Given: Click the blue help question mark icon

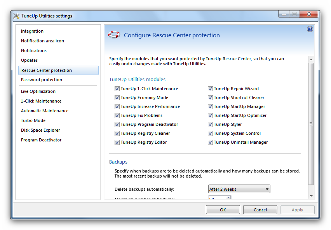Looking at the screenshot, I should (x=310, y=29).
